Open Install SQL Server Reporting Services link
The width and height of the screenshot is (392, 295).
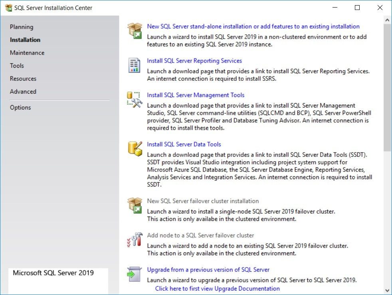tap(194, 61)
